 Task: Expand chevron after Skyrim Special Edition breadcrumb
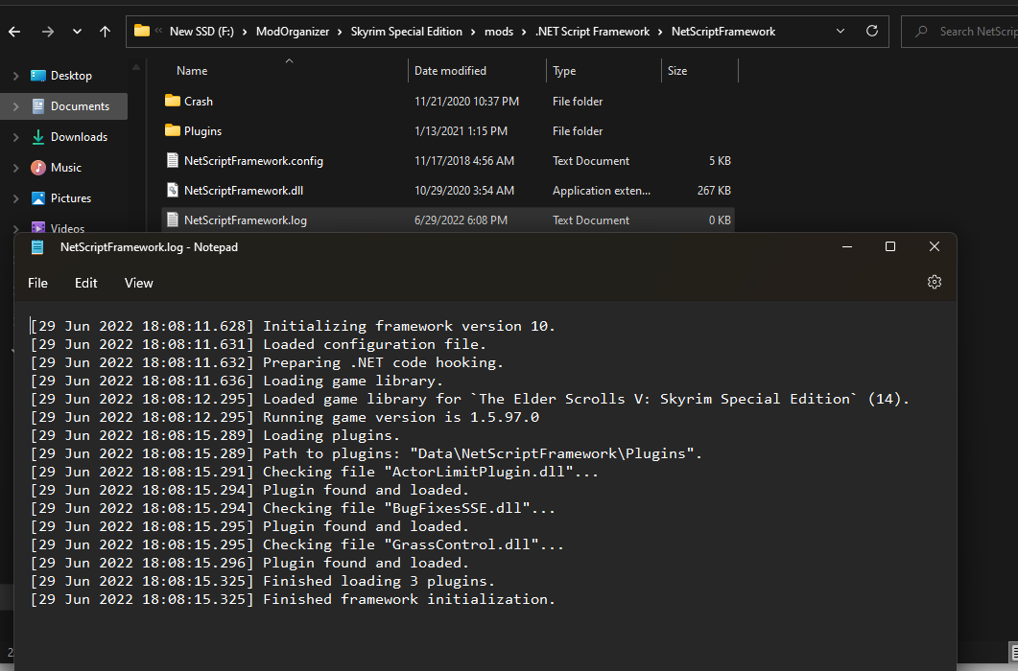(473, 32)
